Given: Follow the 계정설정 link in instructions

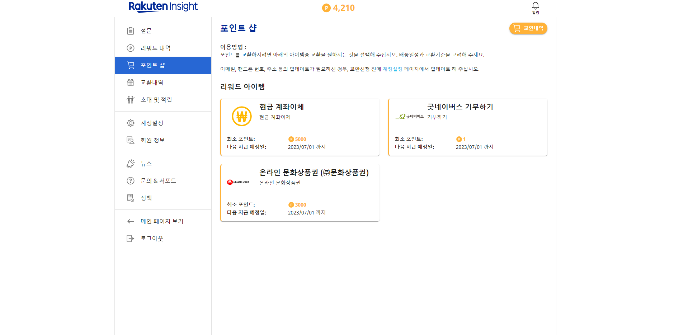Looking at the screenshot, I should pos(392,69).
